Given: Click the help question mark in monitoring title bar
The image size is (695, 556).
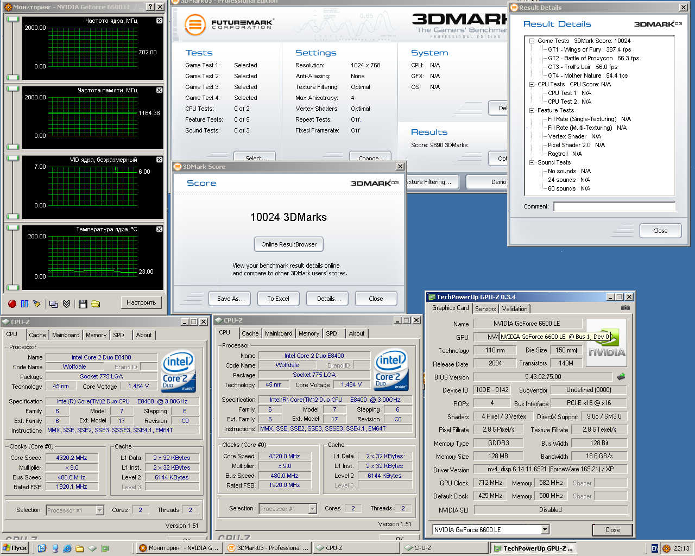Looking at the screenshot, I should 150,7.
